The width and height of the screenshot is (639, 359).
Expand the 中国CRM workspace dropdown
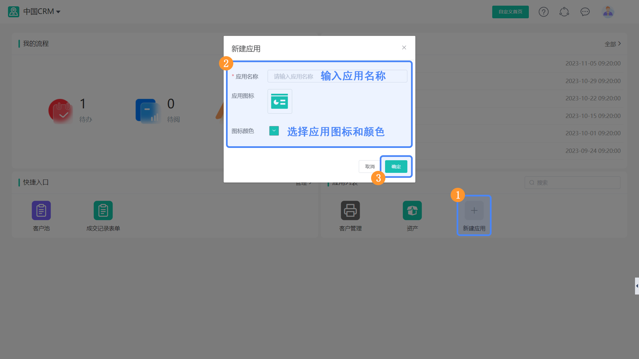pyautogui.click(x=58, y=12)
